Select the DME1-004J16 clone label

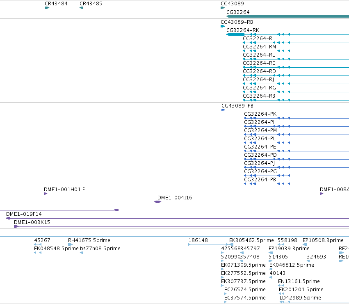tap(175, 198)
